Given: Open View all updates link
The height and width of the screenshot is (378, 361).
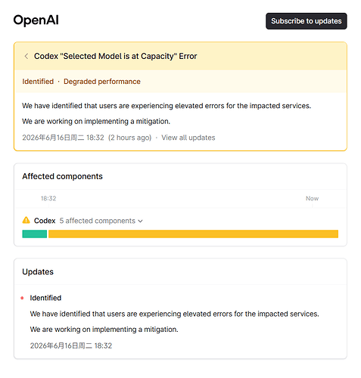Looking at the screenshot, I should click(x=188, y=138).
